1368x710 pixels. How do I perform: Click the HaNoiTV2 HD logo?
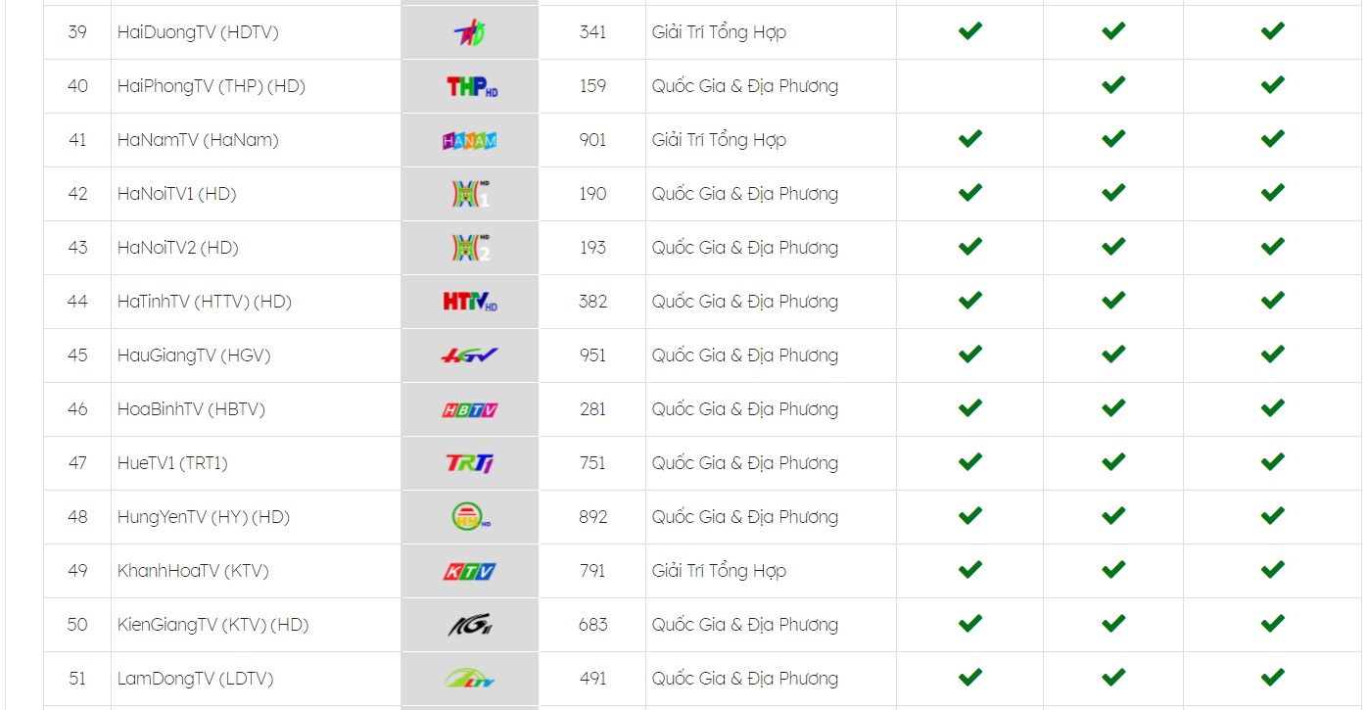pyautogui.click(x=469, y=248)
